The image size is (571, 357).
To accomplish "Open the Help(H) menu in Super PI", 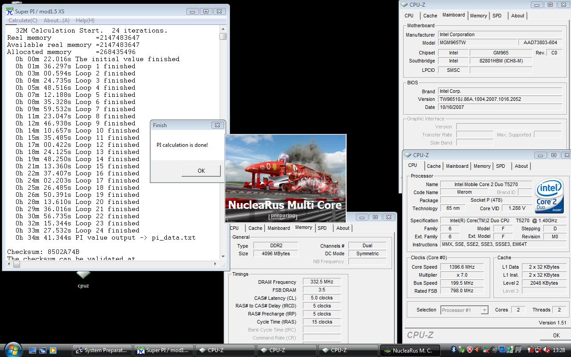I will coord(85,21).
